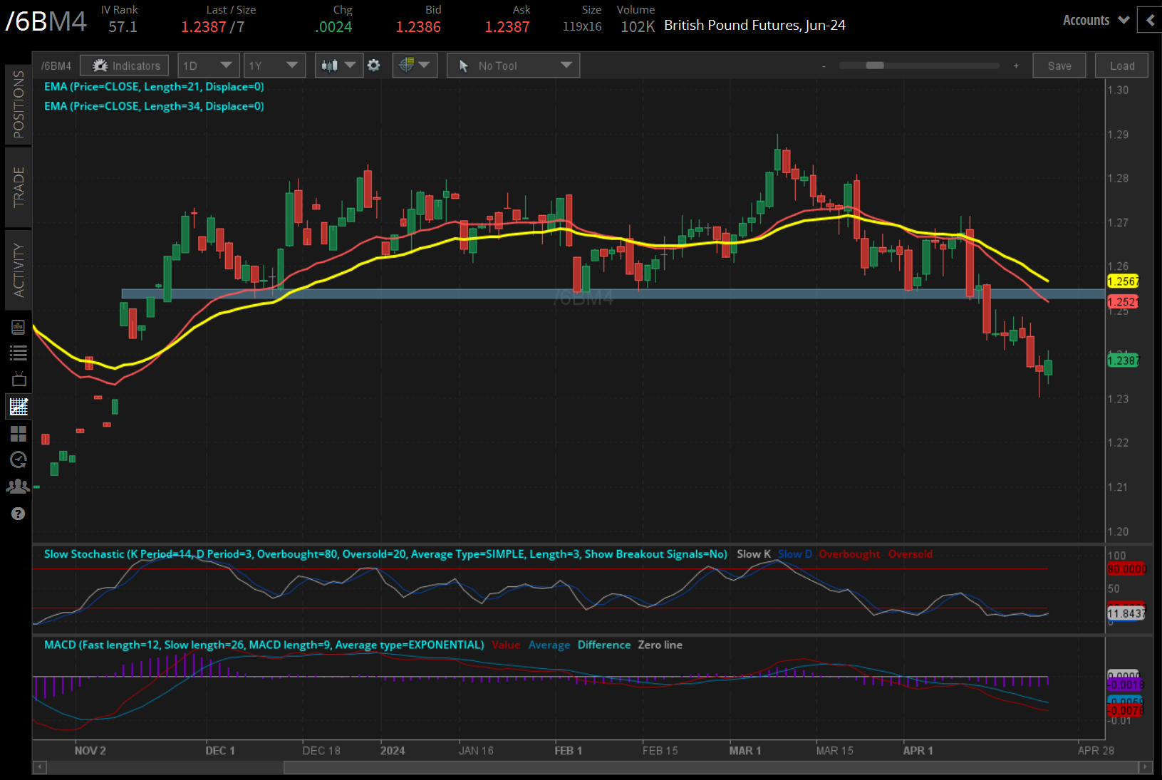
Task: Open the news book icon in sidebar
Action: pyautogui.click(x=19, y=327)
